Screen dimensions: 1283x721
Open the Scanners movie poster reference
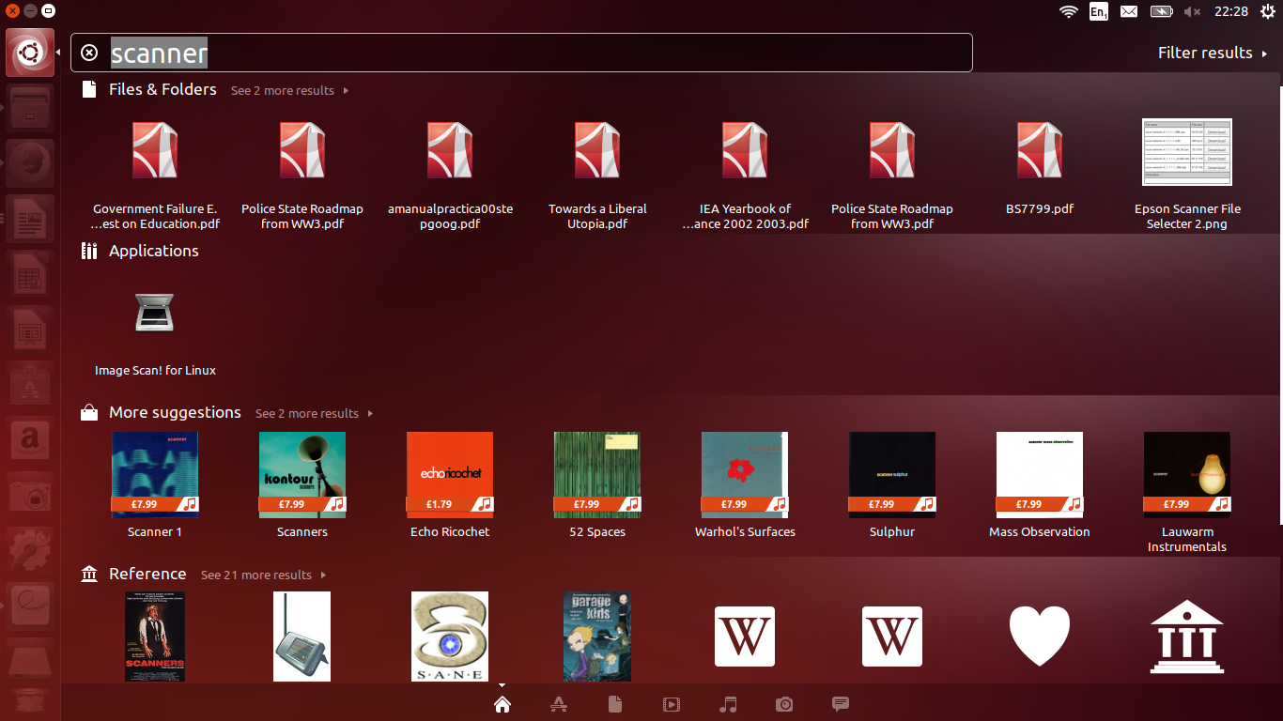[155, 637]
